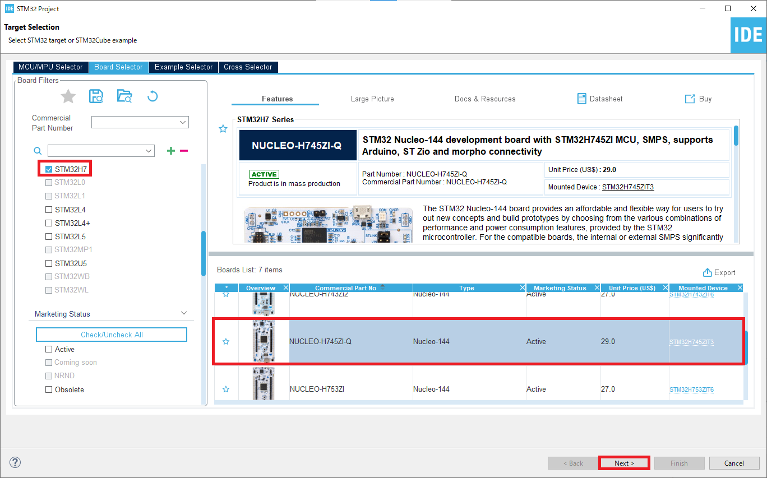Favorite the NUCLEO-H753ZI row star
The width and height of the screenshot is (767, 478).
coord(226,389)
